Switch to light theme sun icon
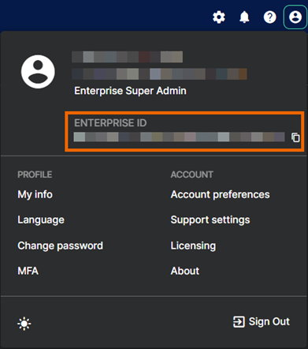The image size is (308, 349). 24,324
